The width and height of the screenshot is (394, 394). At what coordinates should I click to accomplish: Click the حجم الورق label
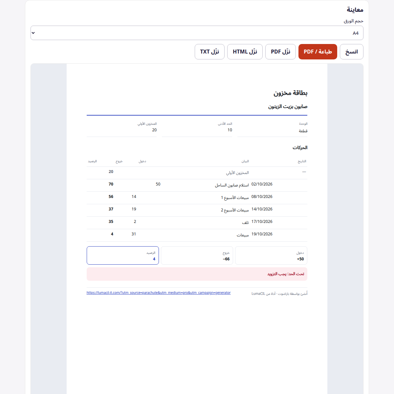354,21
